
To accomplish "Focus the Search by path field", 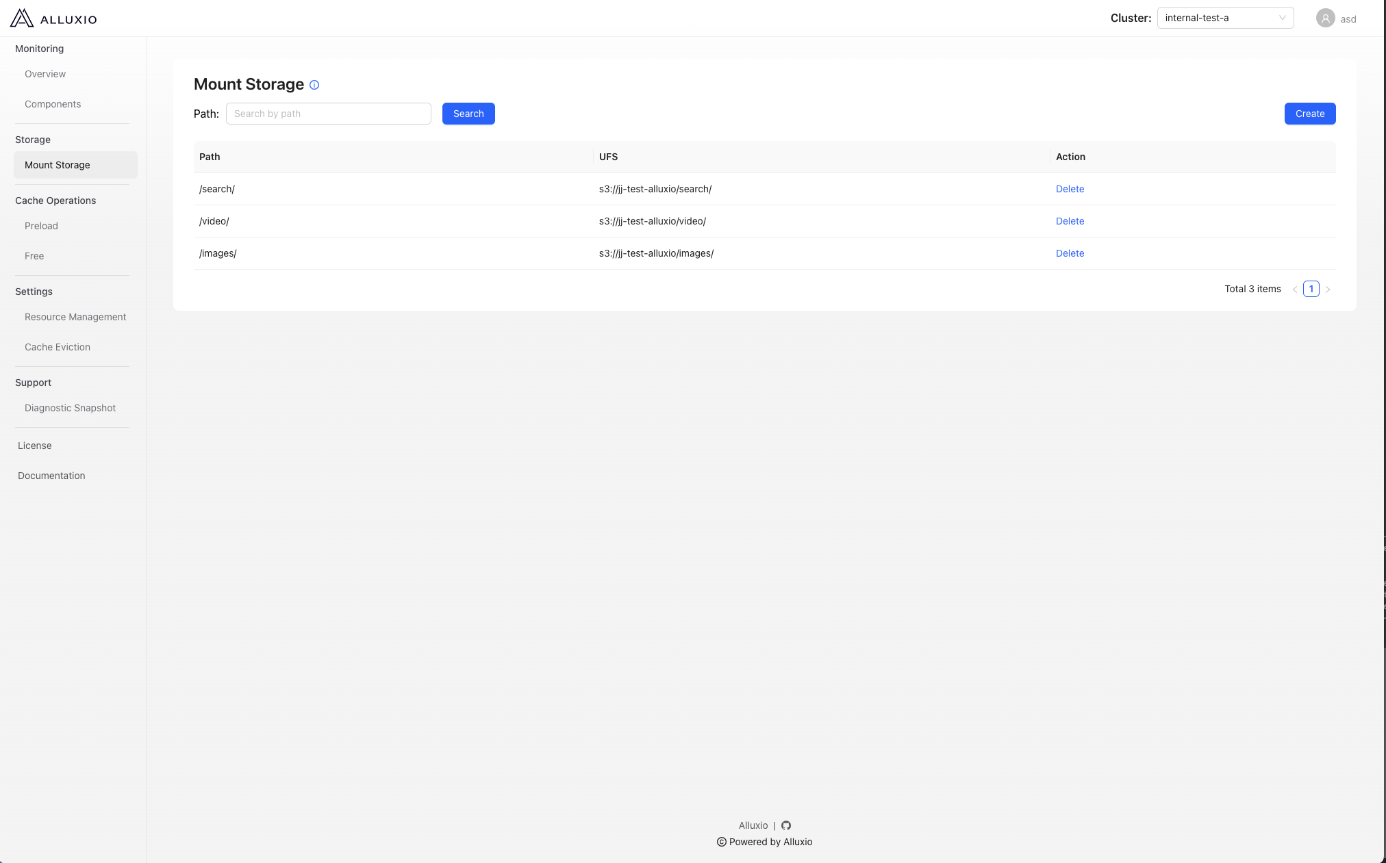I will [329, 114].
